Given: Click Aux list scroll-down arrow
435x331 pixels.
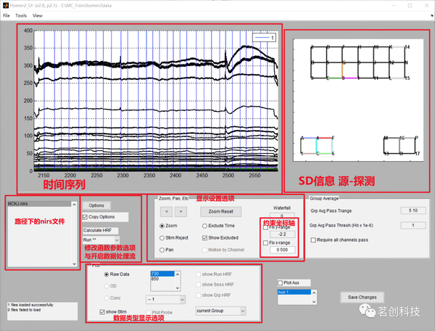Looking at the screenshot, I should click(x=314, y=301).
